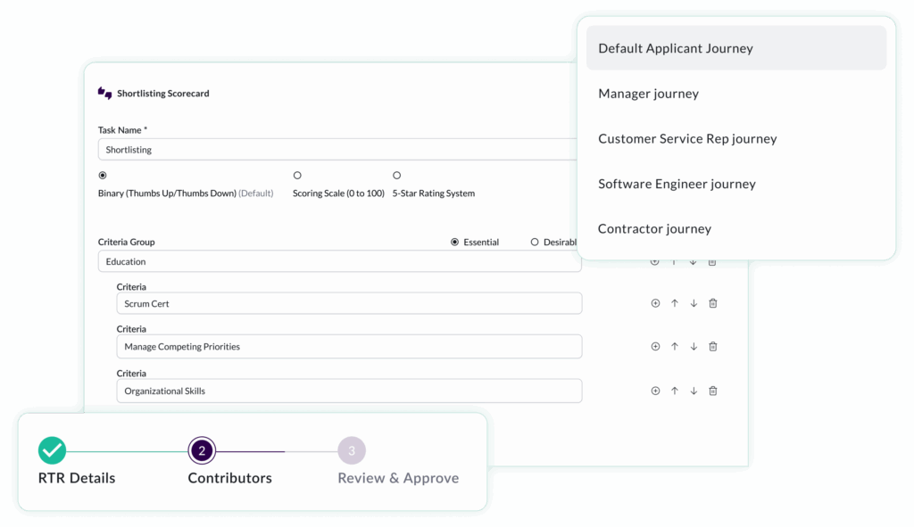Delete the Manage Competing Priorities criteria

pyautogui.click(x=712, y=346)
